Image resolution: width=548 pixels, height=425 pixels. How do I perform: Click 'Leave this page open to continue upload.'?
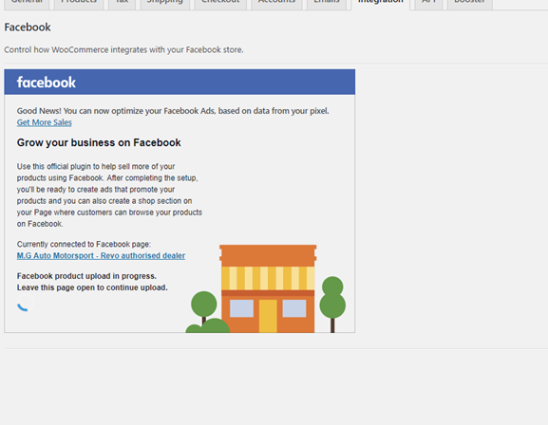point(92,287)
